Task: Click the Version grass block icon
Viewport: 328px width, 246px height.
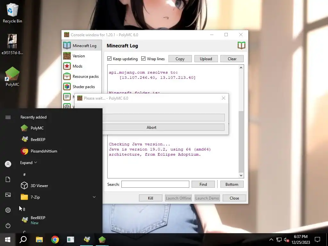Action: click(x=67, y=56)
